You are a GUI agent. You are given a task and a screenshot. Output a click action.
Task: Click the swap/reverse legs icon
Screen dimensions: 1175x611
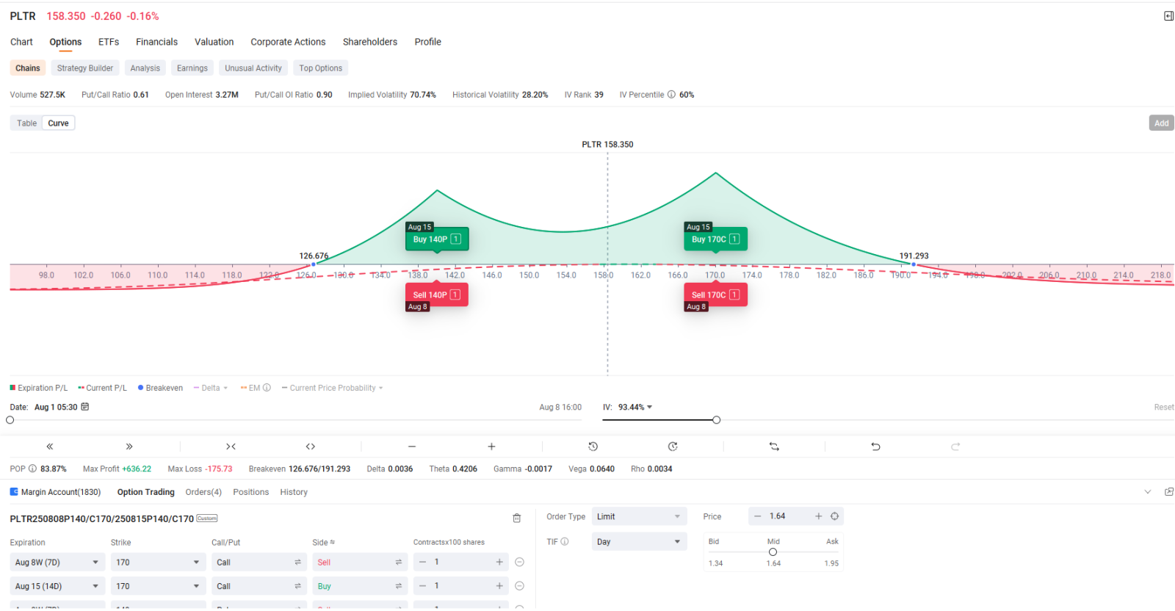pos(774,446)
